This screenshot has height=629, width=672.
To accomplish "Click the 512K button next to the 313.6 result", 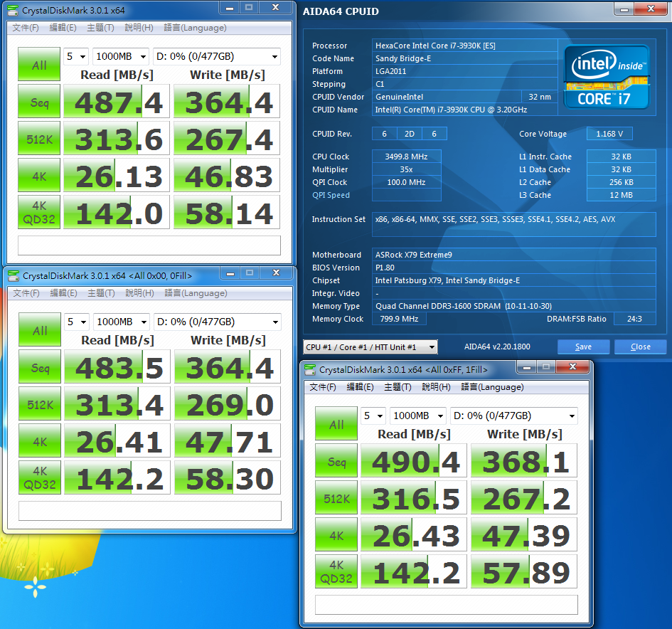I will [x=39, y=138].
